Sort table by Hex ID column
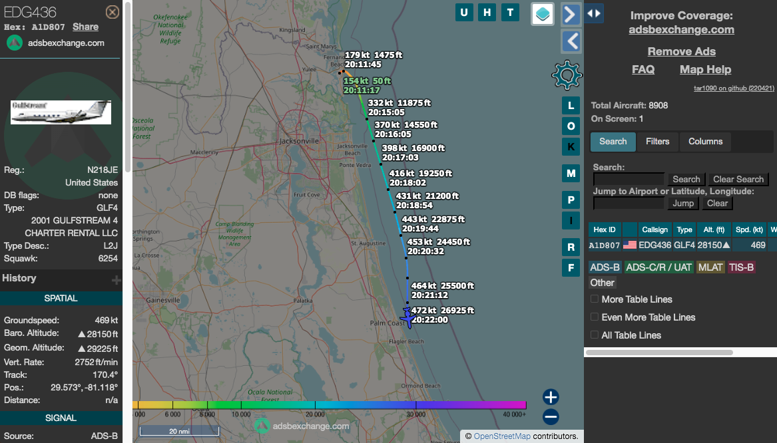 [x=605, y=229]
